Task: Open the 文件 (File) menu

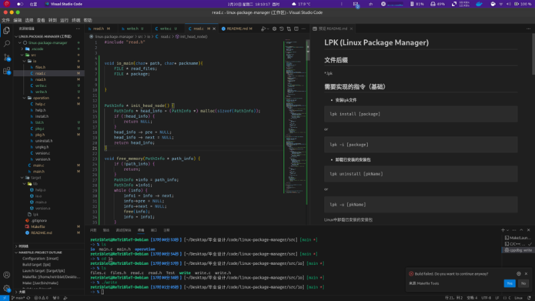Action: (x=6, y=21)
